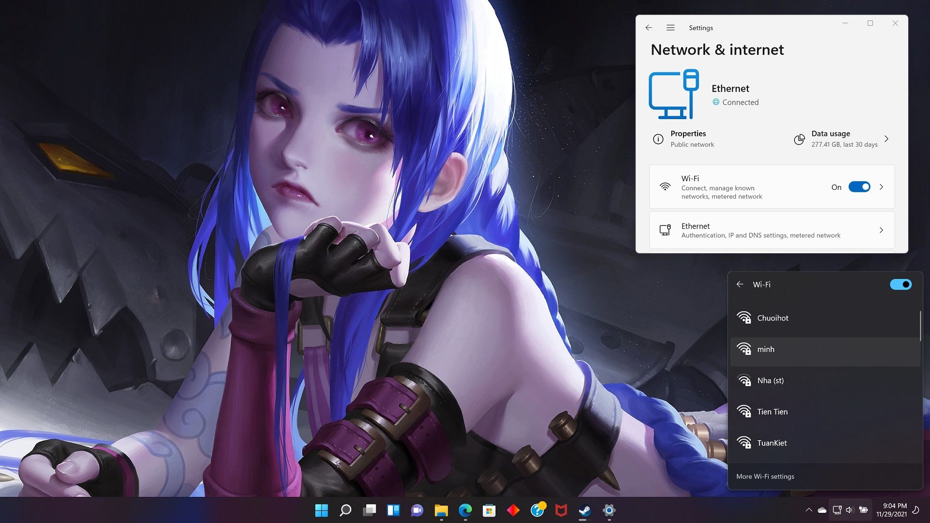Image resolution: width=930 pixels, height=523 pixels.
Task: Click the Ethernet row monitor icon
Action: click(x=665, y=230)
